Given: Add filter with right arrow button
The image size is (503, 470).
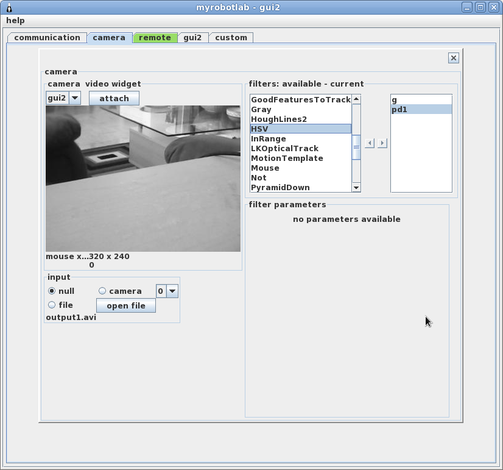Looking at the screenshot, I should click(382, 143).
